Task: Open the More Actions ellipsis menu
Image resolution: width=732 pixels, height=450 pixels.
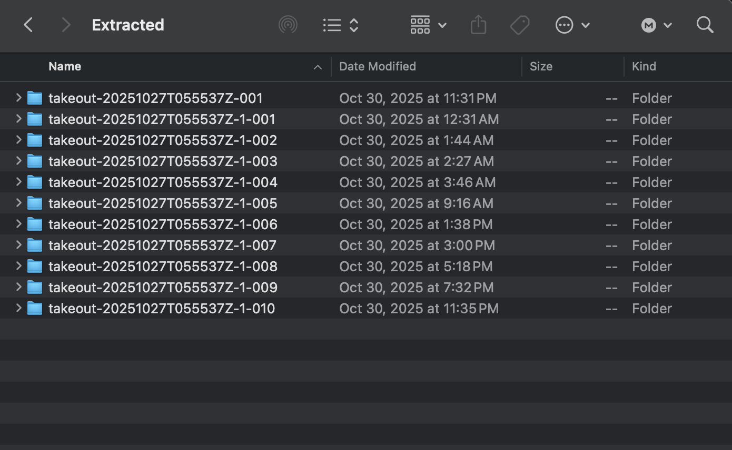Action: point(572,25)
